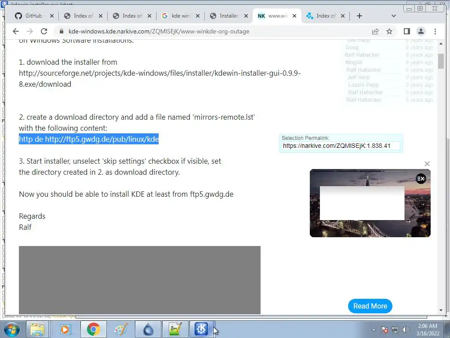This screenshot has height=338, width=450.
Task: Switch to the last Index of tab
Action: point(326,16)
